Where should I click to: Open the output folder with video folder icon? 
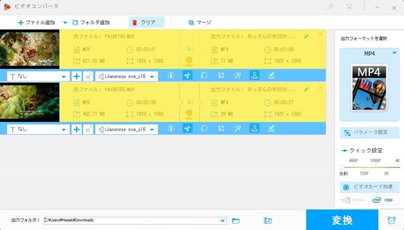268,221
